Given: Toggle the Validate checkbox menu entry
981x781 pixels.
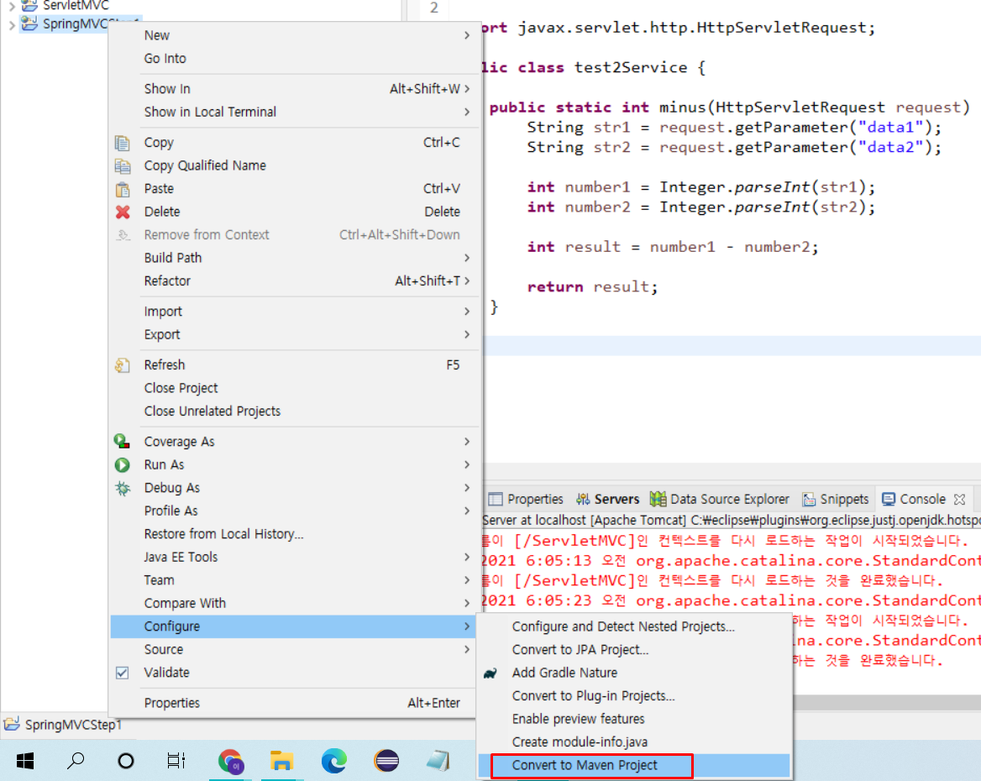Looking at the screenshot, I should [293, 673].
